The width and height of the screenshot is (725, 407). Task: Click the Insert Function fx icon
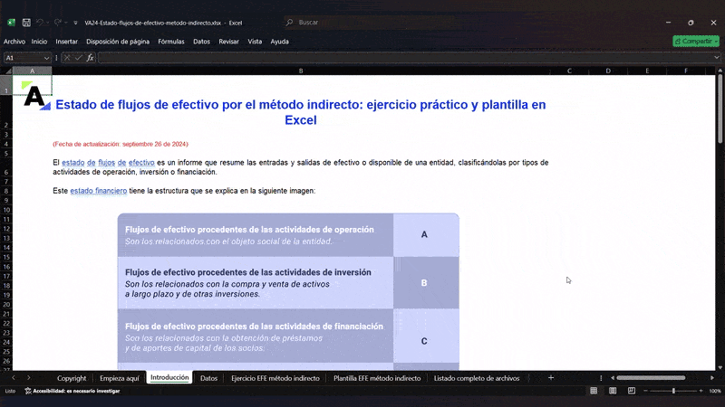[91, 58]
